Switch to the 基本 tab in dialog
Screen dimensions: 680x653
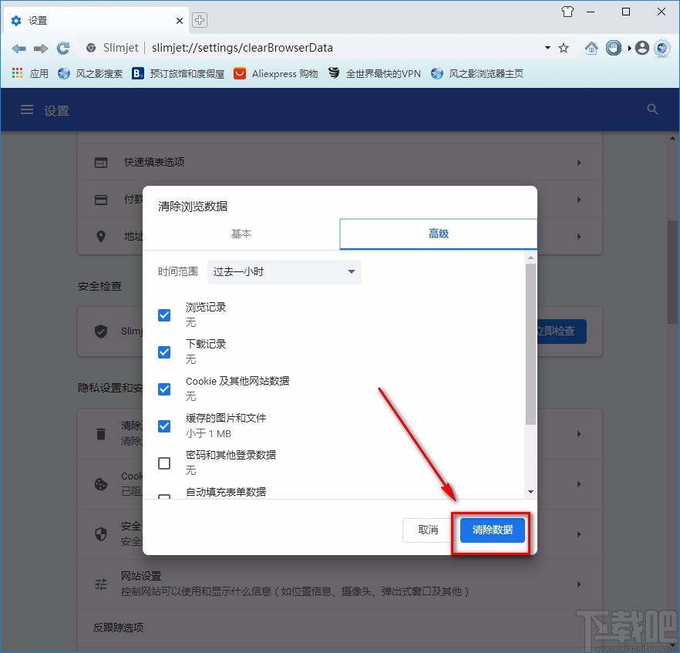tap(241, 234)
